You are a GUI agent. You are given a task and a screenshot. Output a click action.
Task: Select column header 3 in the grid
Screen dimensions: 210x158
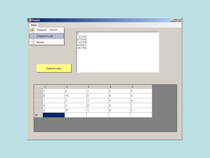97,87
